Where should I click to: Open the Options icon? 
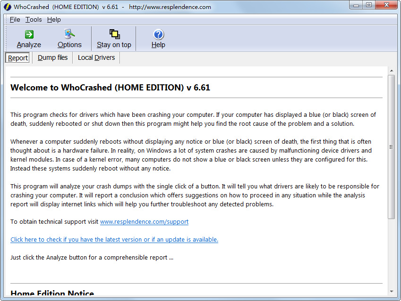point(69,34)
